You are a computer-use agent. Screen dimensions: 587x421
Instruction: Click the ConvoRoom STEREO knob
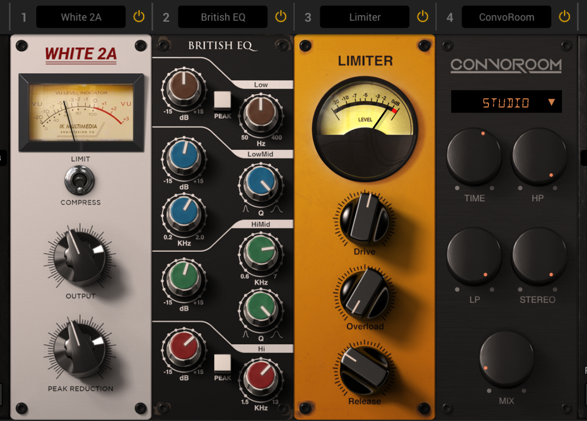(539, 257)
